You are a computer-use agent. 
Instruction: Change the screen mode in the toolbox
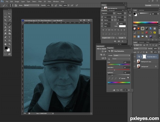point(10,54)
